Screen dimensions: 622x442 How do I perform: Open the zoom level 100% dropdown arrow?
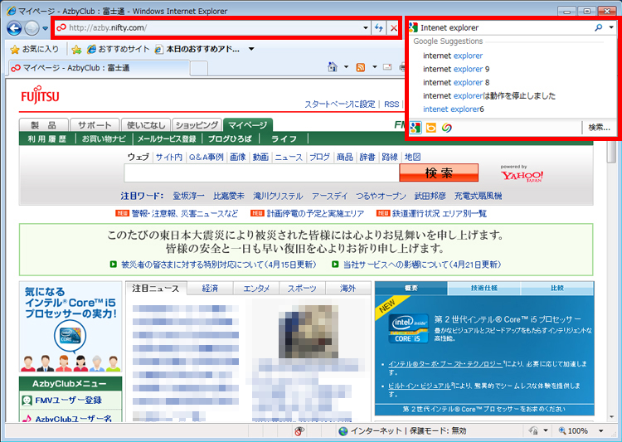point(600,430)
